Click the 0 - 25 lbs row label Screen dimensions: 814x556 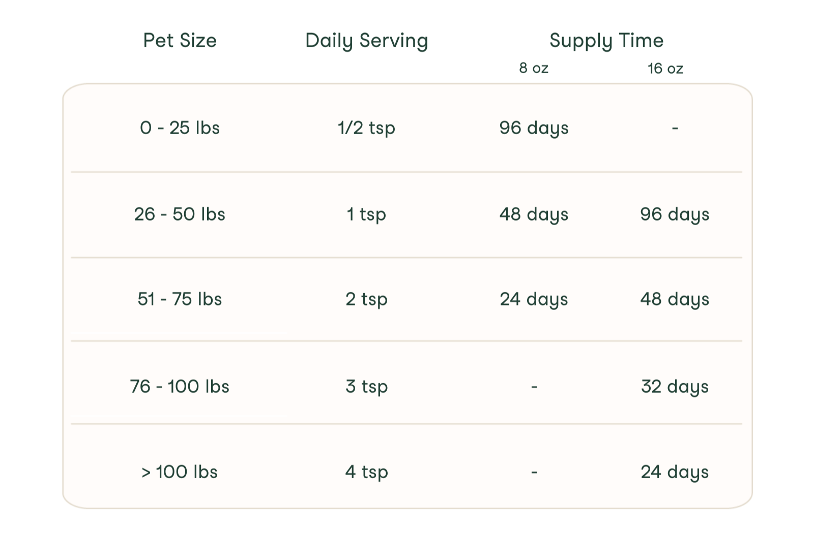[x=180, y=128]
